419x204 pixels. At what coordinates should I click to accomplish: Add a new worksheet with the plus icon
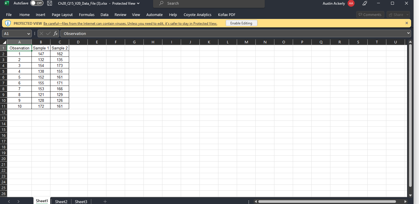pos(105,201)
